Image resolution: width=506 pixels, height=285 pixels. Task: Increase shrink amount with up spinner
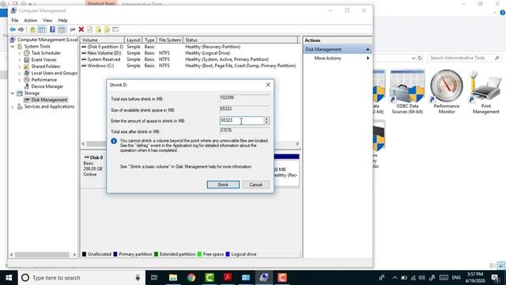coord(266,119)
